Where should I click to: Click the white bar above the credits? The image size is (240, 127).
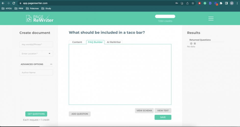click(165, 16)
